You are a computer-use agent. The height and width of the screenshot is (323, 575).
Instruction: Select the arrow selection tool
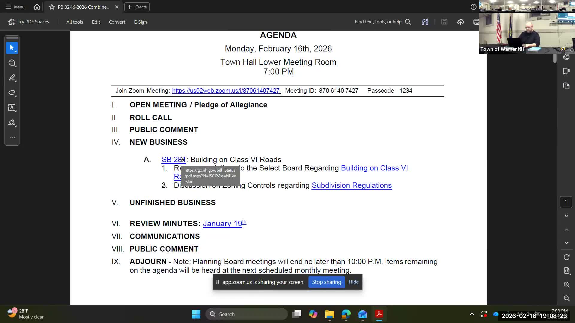click(x=12, y=48)
